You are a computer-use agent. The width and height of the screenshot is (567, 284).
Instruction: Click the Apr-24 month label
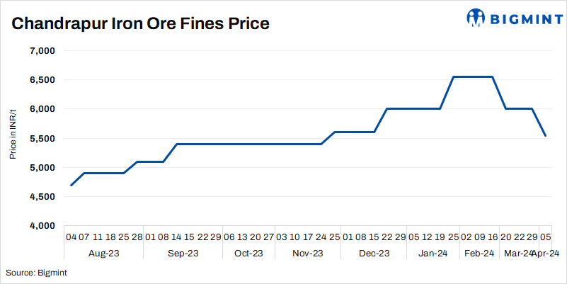tap(546, 253)
